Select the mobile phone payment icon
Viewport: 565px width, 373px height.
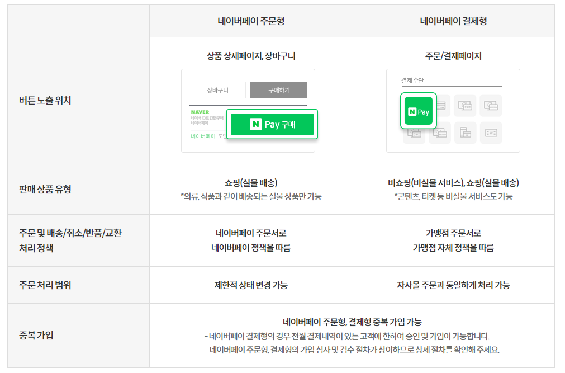click(465, 133)
